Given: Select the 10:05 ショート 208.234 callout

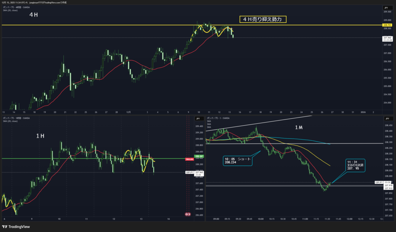Looking at the screenshot, I should (237, 160).
